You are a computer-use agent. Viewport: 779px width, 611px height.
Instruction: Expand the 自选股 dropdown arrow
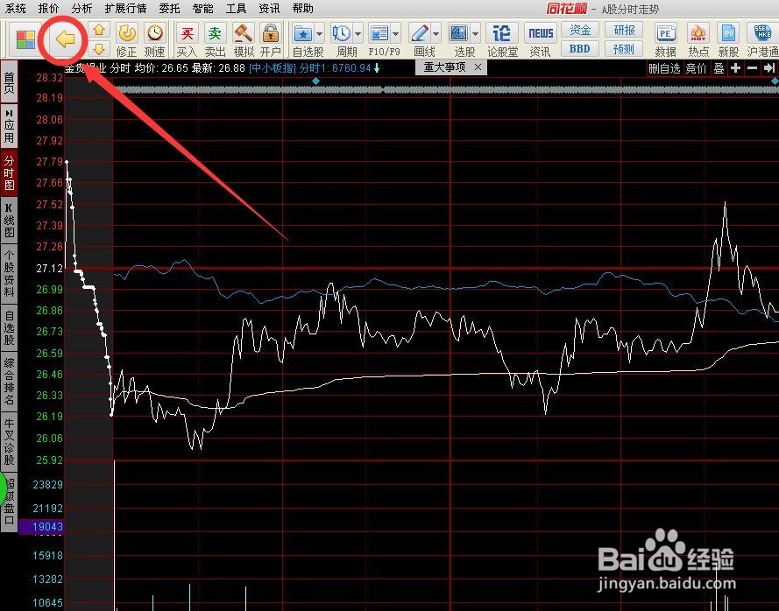(x=320, y=34)
